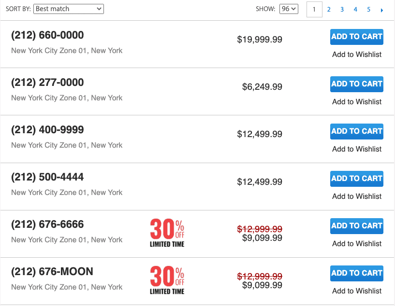The height and width of the screenshot is (306, 395).
Task: Go to results page 2
Action: click(329, 9)
